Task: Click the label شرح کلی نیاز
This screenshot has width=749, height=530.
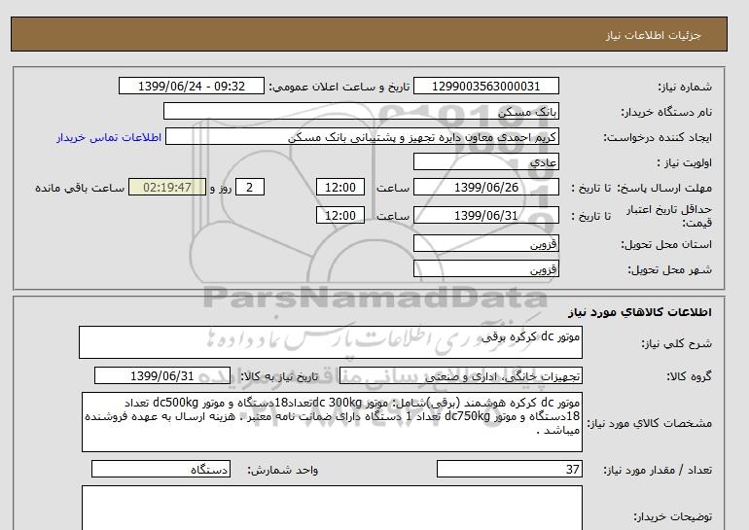Action: (x=676, y=343)
